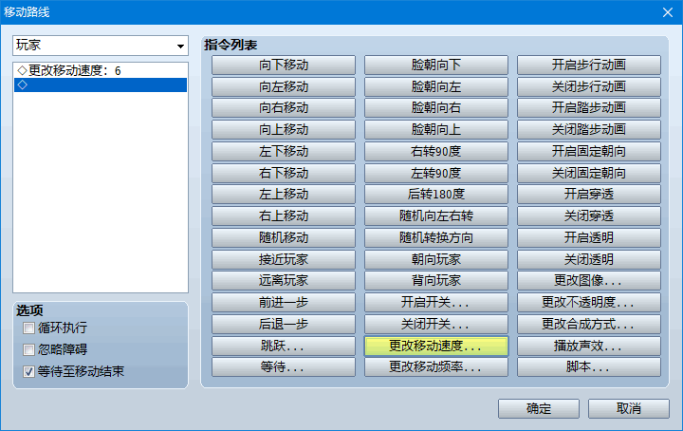Screen dimensions: 683x431
Task: Enable the 循环执行 checkbox
Action: 28,328
